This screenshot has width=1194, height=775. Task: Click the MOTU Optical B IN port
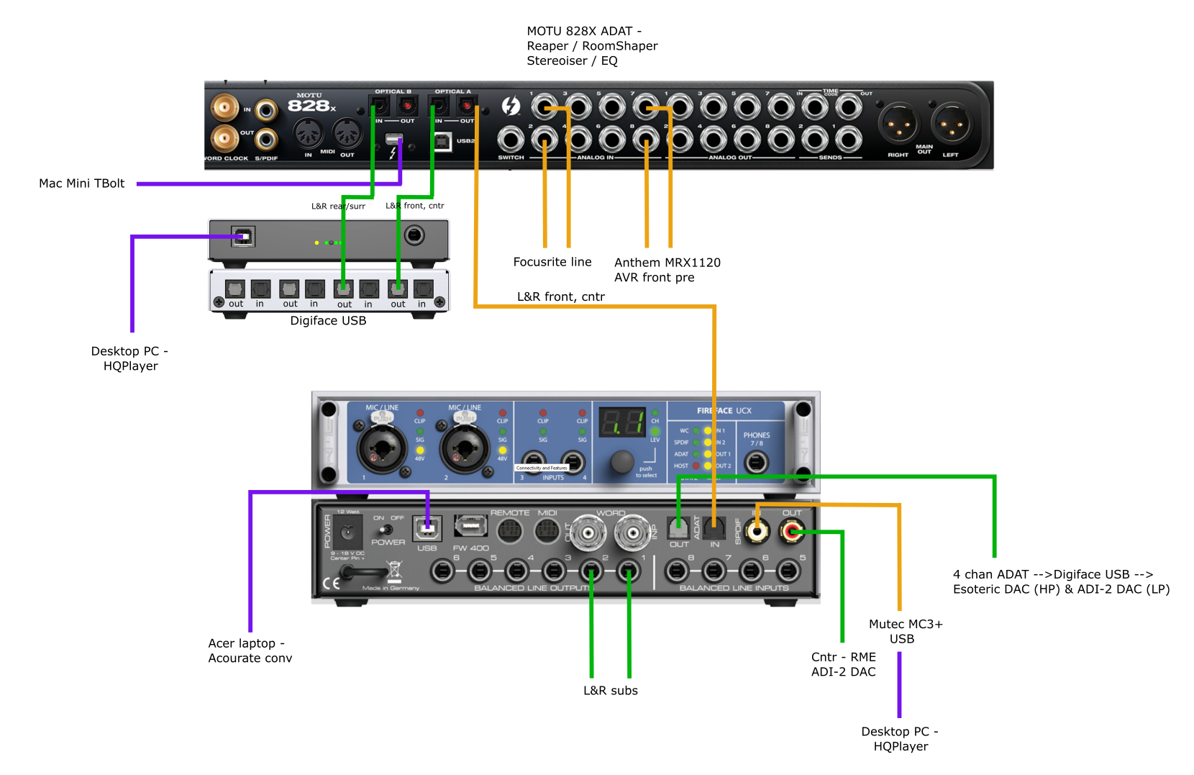[379, 106]
